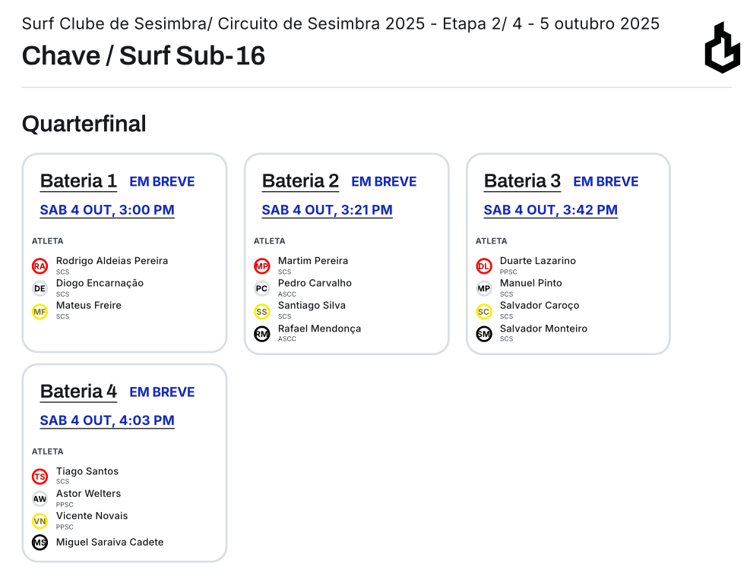Open the Bateria 3 heat heading
The height and width of the screenshot is (569, 750).
point(522,181)
